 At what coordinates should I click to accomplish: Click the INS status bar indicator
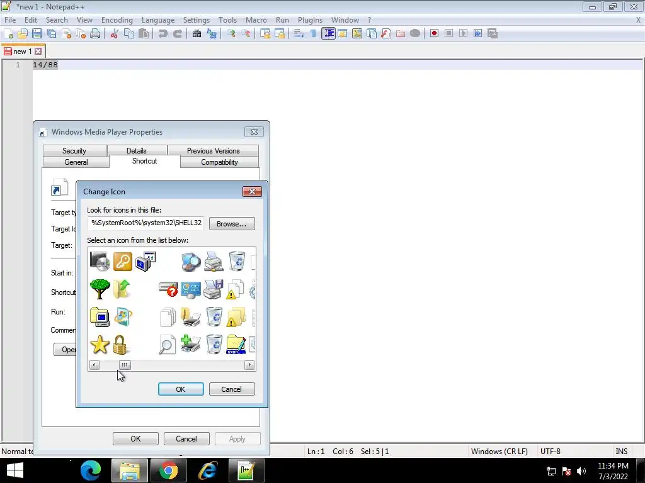point(621,451)
